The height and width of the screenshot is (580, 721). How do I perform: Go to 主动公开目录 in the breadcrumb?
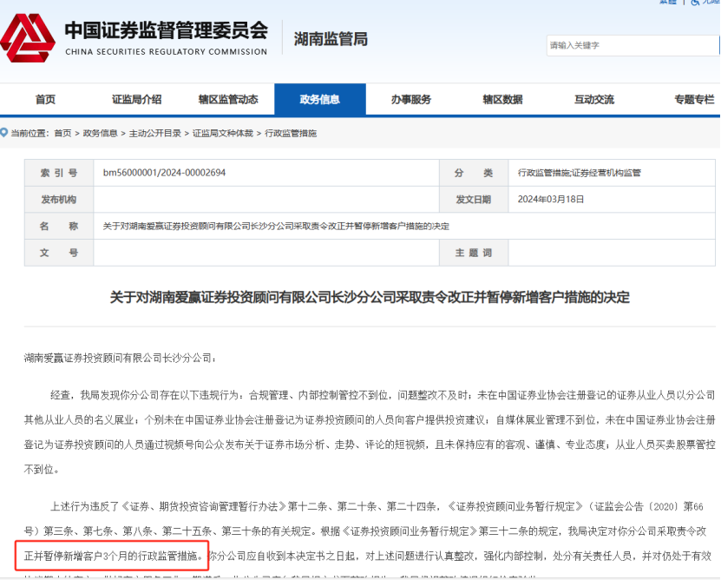coord(155,133)
